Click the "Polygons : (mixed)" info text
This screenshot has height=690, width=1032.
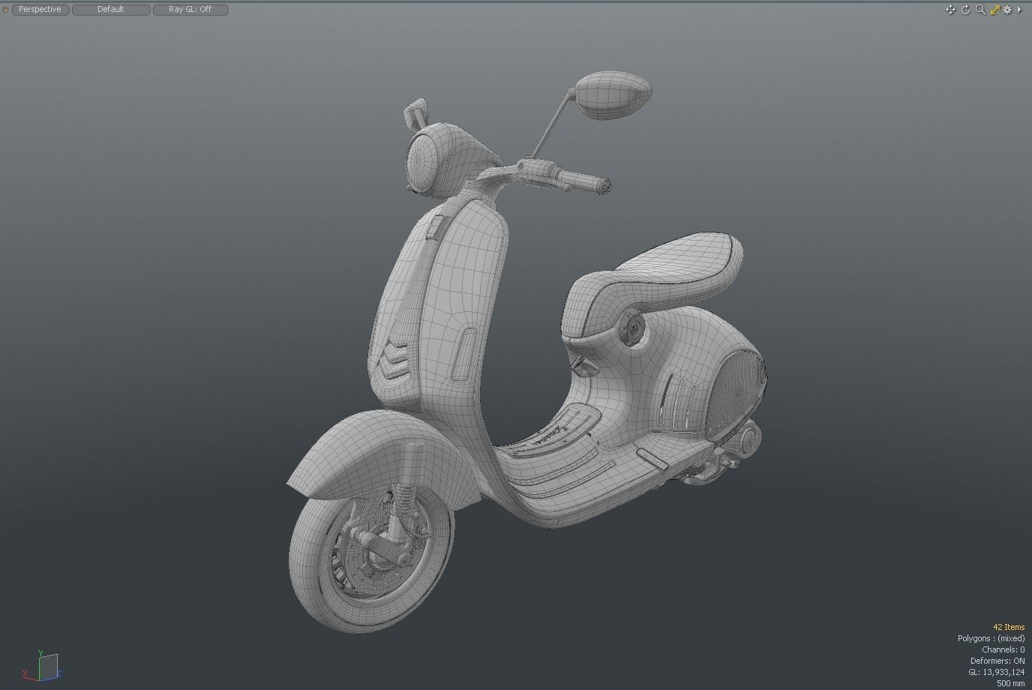[x=991, y=638]
